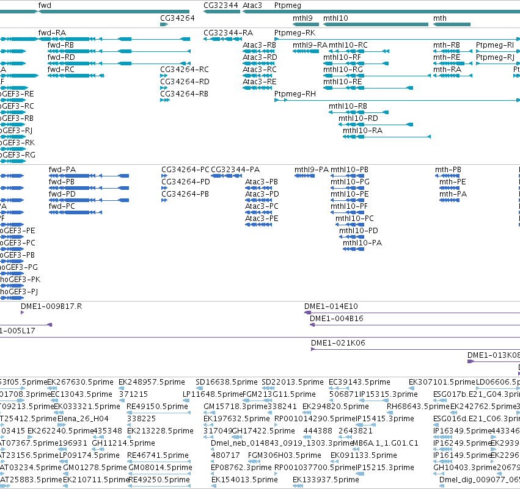Select the Ptpmeg-RI transcript label
This screenshot has width=520, height=489.
(x=495, y=45)
